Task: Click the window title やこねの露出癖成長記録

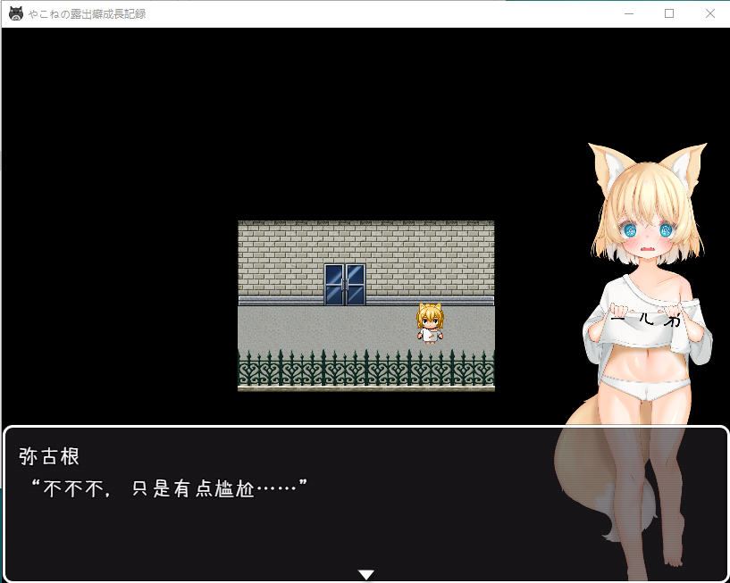Action: coord(87,14)
